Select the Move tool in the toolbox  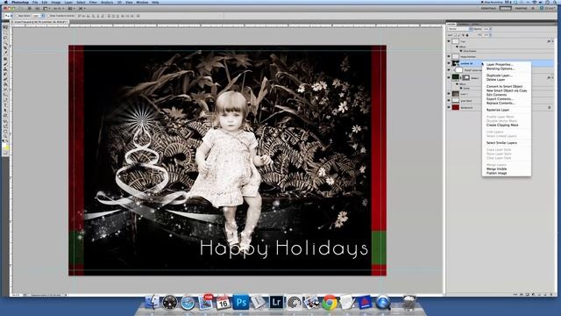(x=5, y=27)
